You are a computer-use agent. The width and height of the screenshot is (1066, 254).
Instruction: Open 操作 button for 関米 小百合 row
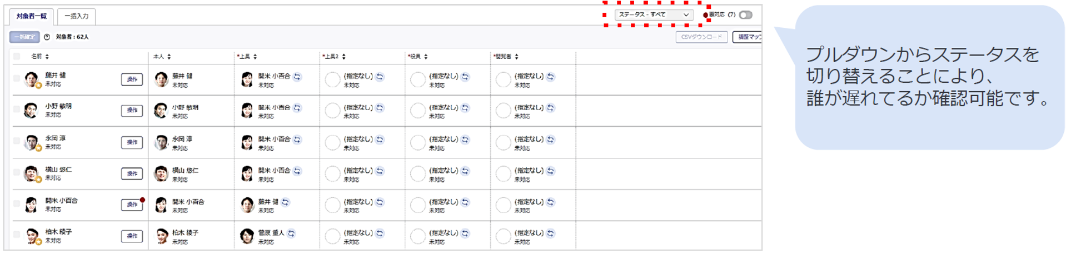(x=132, y=205)
